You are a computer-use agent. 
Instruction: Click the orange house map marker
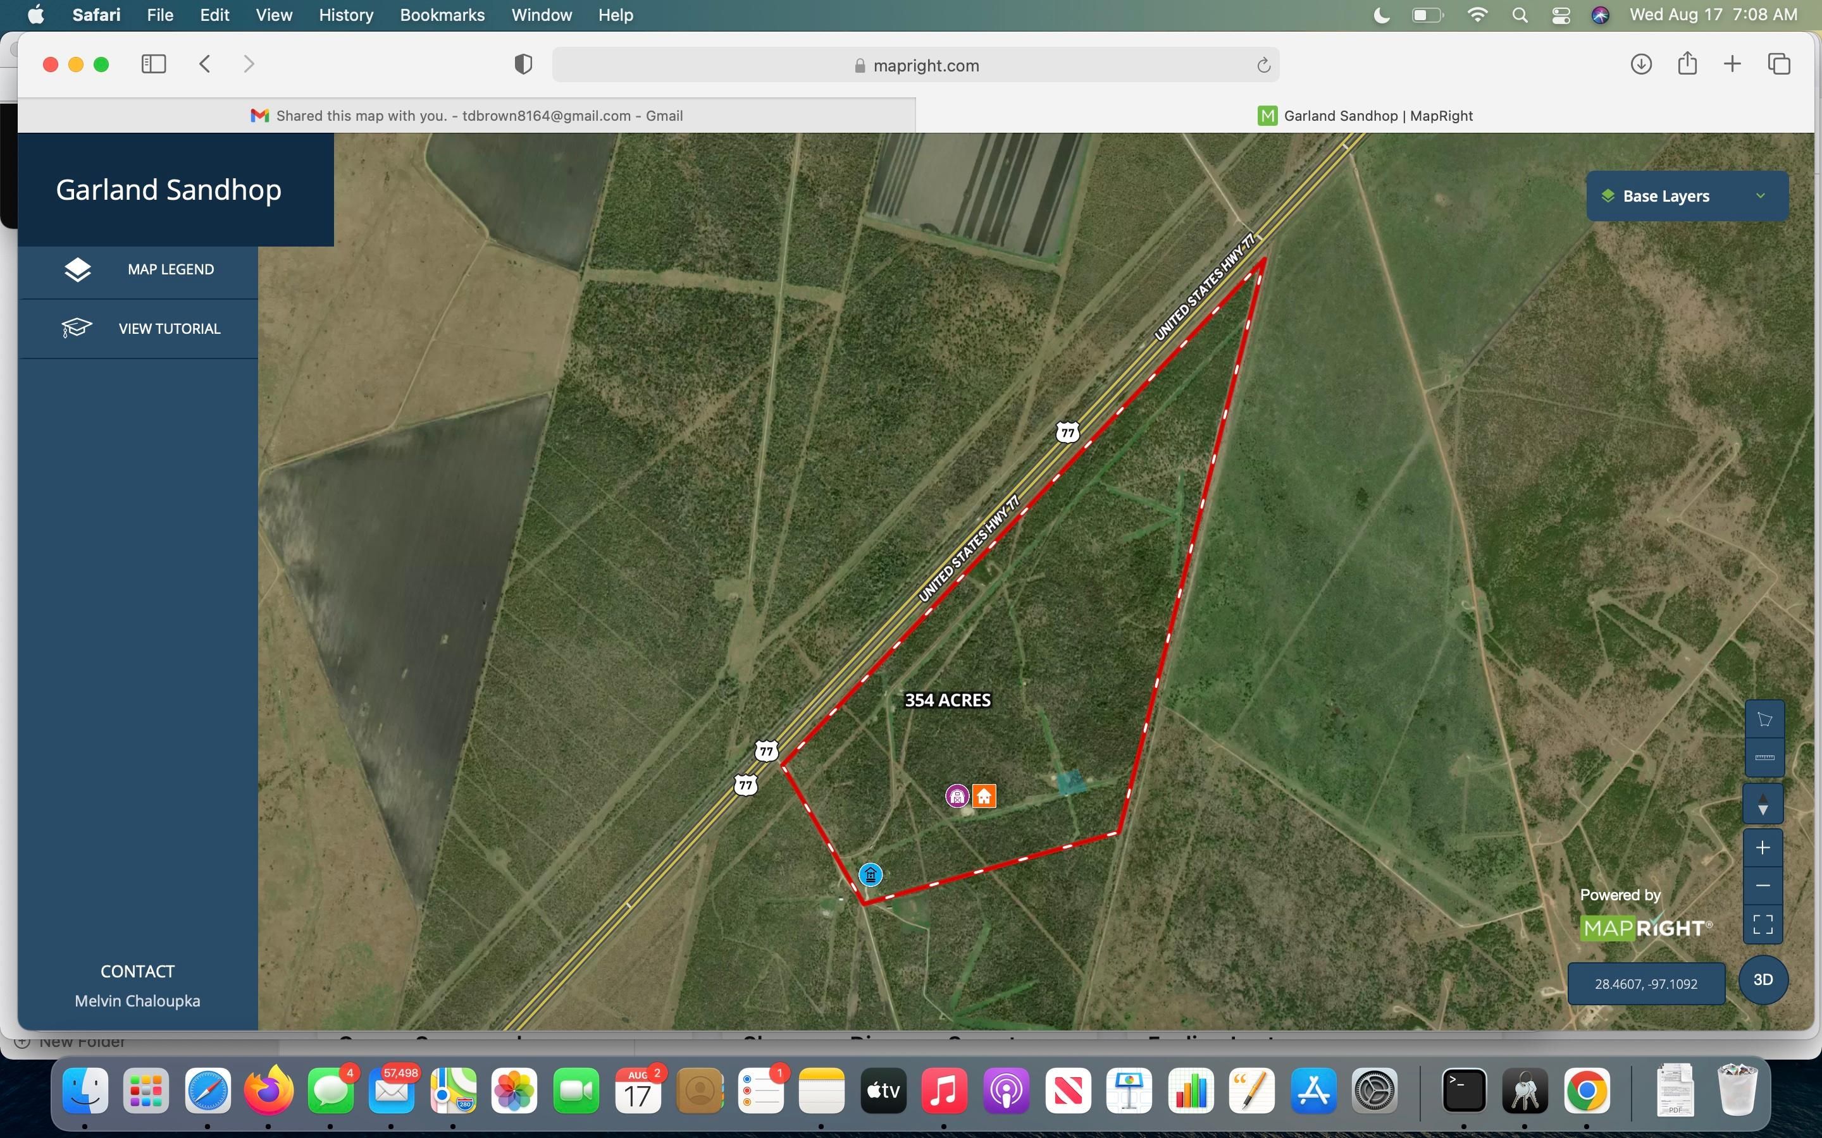click(985, 795)
